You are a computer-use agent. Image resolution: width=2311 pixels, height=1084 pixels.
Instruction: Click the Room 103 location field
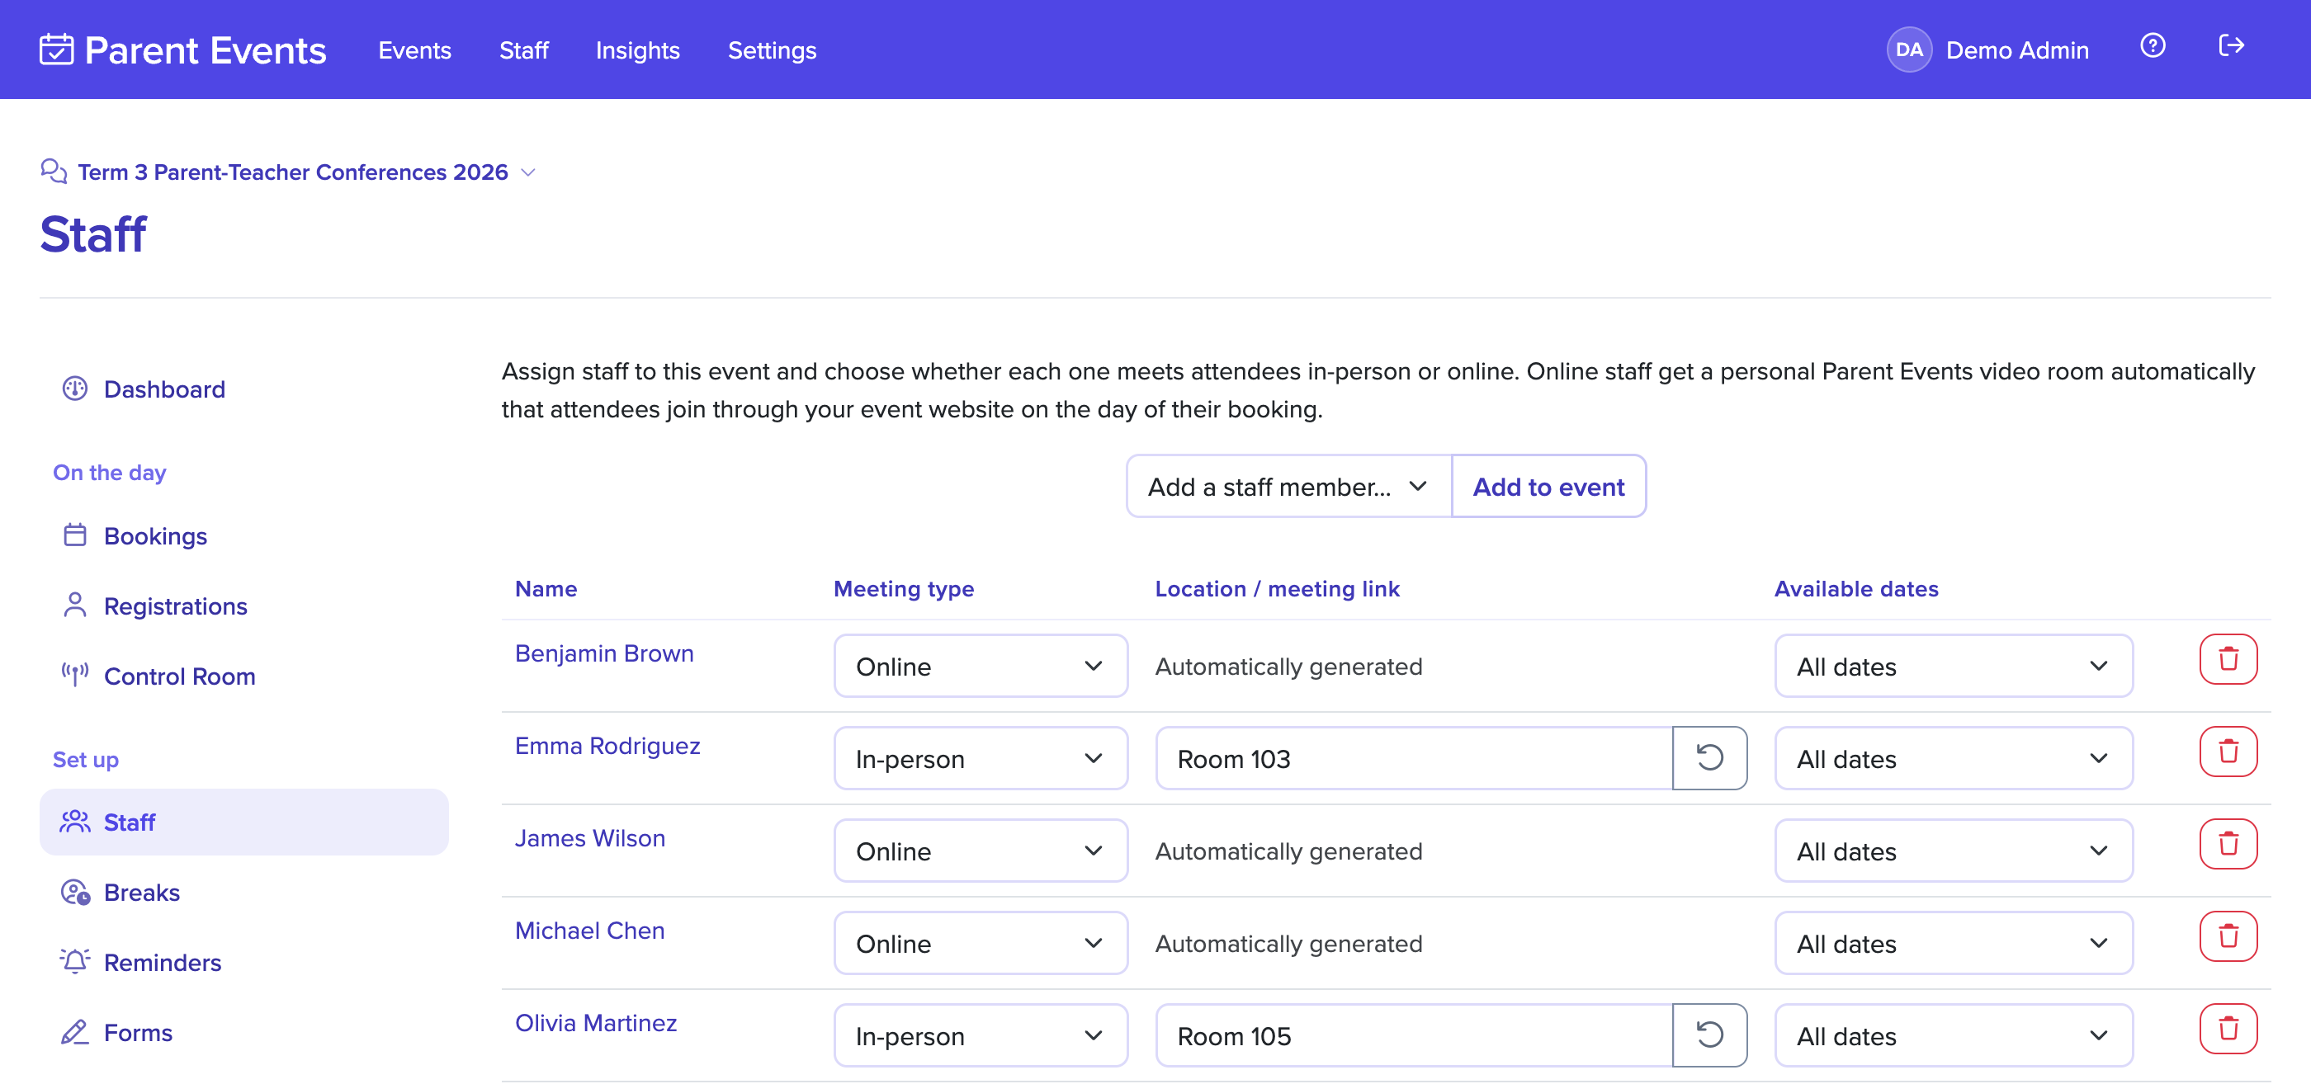tap(1414, 758)
